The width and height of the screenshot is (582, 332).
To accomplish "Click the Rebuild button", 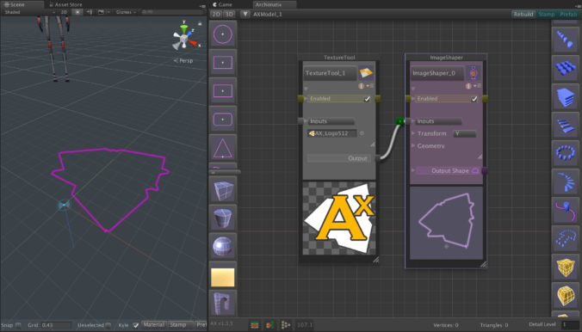I will click(x=523, y=14).
